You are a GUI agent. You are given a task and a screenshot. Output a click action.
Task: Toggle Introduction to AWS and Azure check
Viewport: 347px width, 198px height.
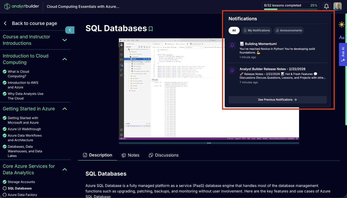[5, 82]
